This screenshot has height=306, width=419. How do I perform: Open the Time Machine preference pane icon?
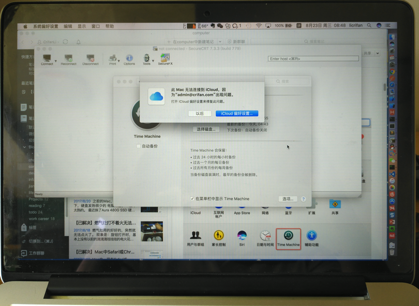click(x=288, y=238)
